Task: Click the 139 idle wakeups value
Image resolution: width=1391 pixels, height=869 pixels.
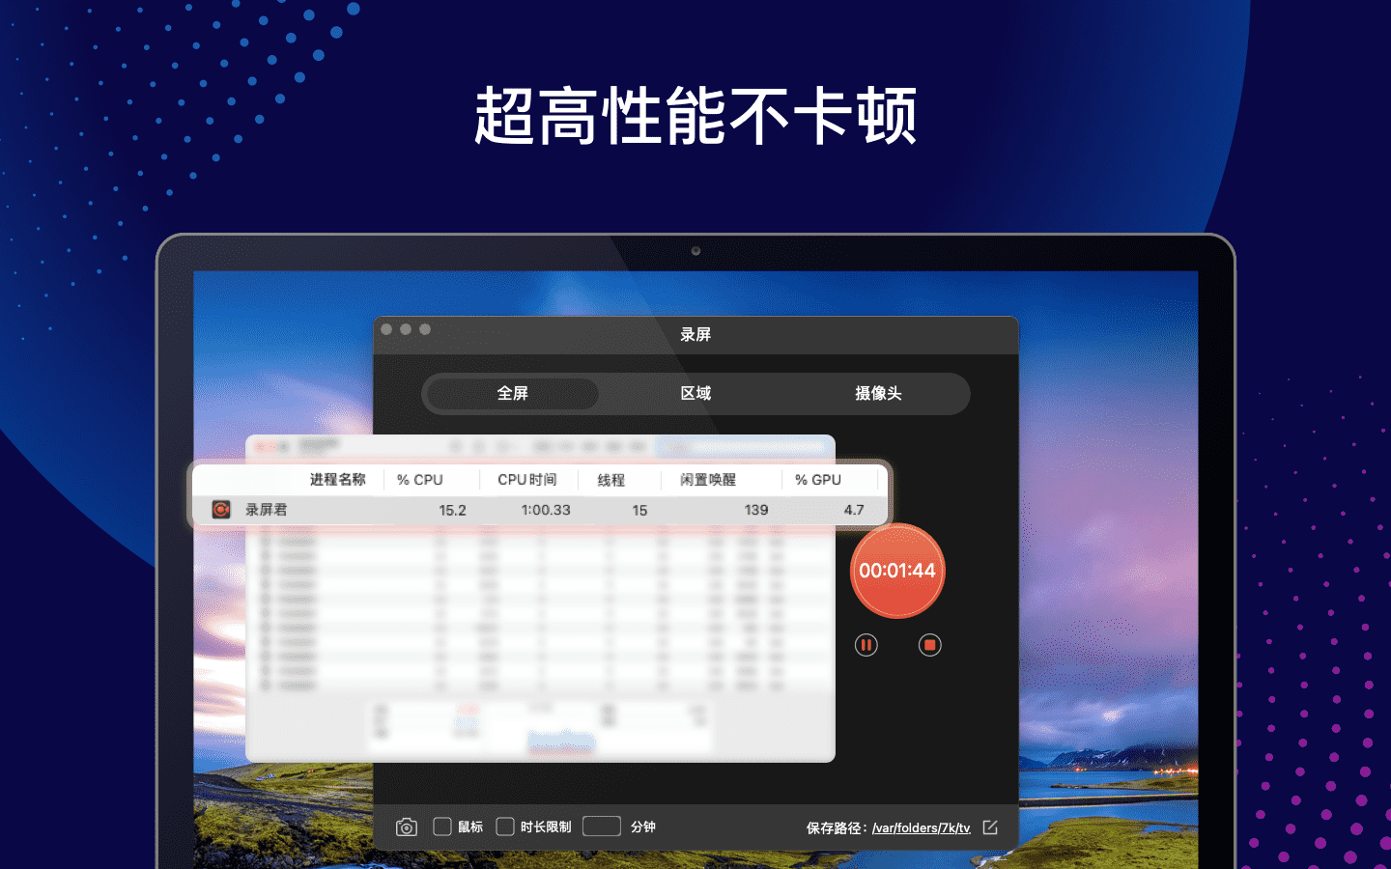Action: point(756,510)
